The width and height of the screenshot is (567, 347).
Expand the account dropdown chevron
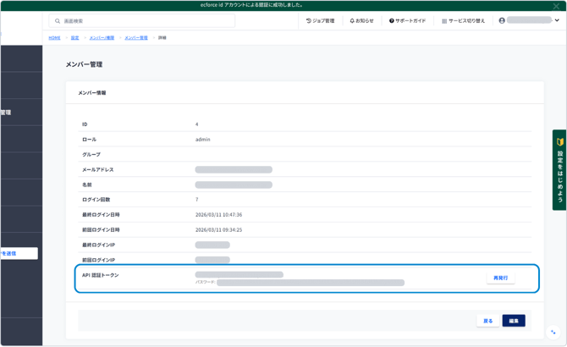click(557, 20)
